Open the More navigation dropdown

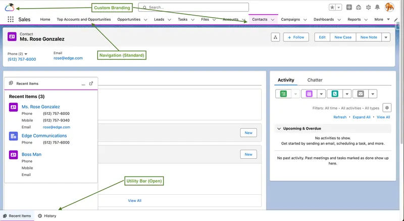pos(382,19)
